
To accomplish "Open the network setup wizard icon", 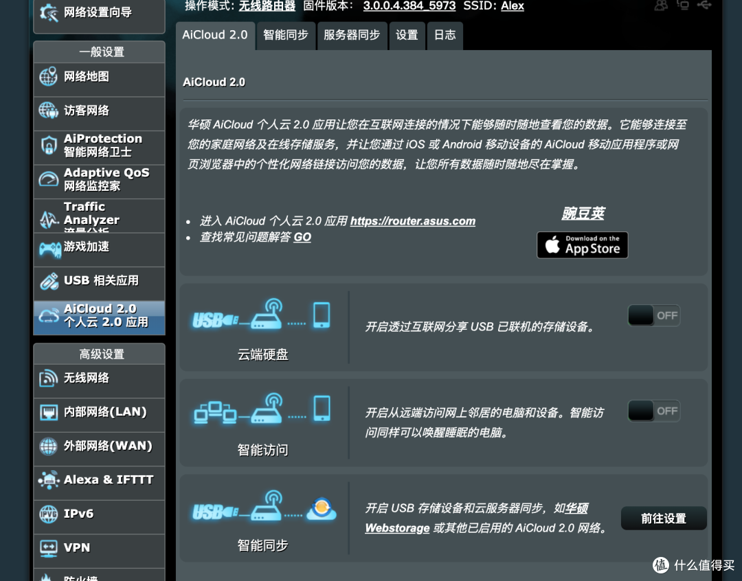I will 49,12.
